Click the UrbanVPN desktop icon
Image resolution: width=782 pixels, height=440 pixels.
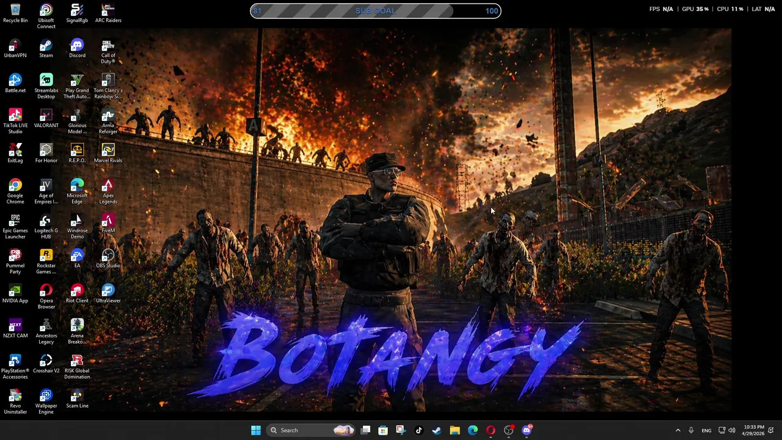tap(15, 48)
